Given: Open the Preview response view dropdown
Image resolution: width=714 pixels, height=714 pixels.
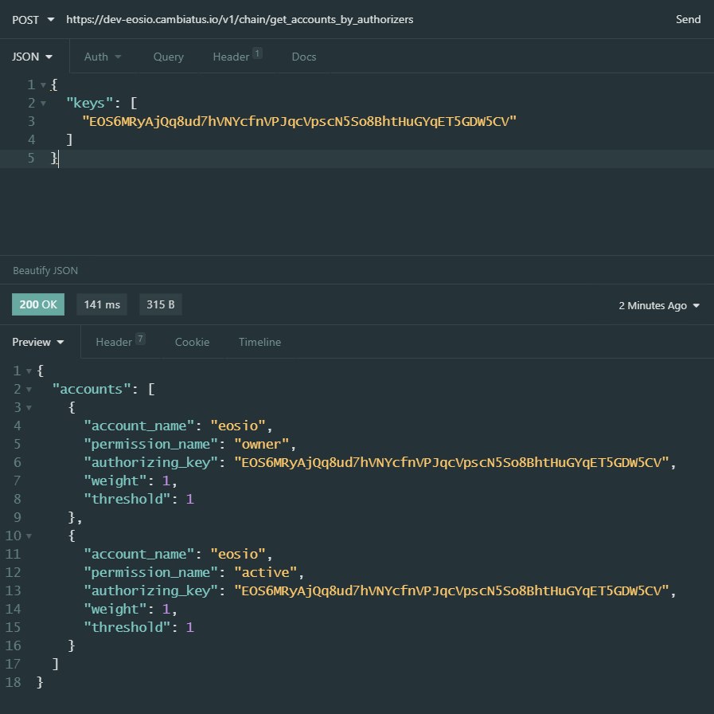Looking at the screenshot, I should [37, 342].
